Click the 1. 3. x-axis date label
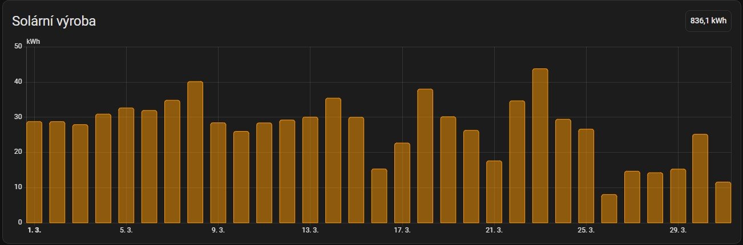The image size is (743, 245). 34,230
